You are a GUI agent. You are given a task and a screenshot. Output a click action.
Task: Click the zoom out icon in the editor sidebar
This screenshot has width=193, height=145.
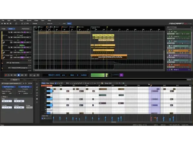pos(37,90)
